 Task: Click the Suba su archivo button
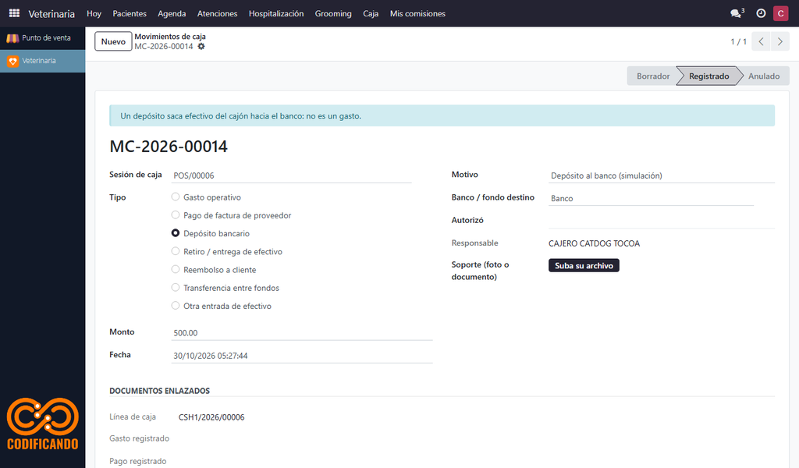[584, 265]
